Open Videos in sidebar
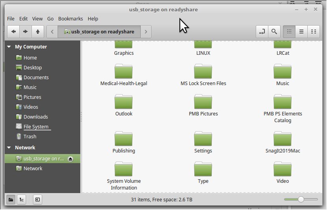 pos(42,107)
